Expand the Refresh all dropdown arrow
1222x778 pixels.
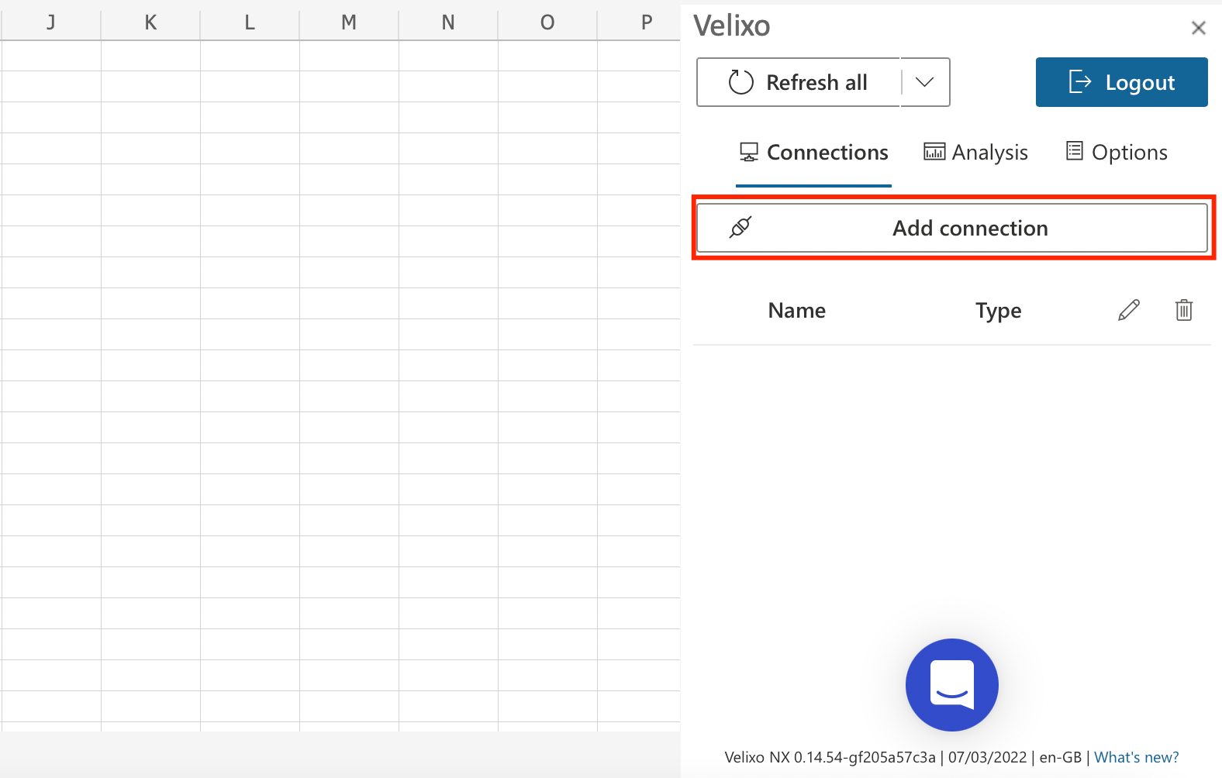925,82
